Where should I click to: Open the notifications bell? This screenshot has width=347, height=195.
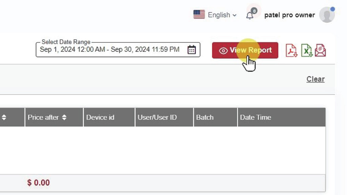[x=250, y=15]
